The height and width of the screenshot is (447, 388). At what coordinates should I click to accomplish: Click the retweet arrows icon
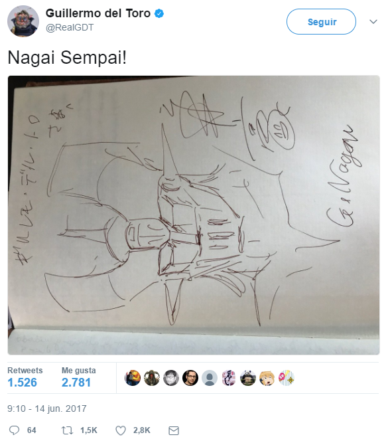67,430
